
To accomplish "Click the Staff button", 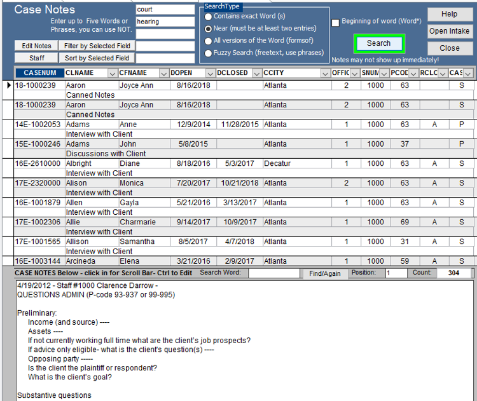I will pyautogui.click(x=36, y=58).
